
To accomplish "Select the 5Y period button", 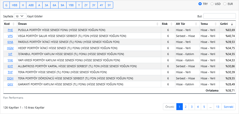I will 109,5.
